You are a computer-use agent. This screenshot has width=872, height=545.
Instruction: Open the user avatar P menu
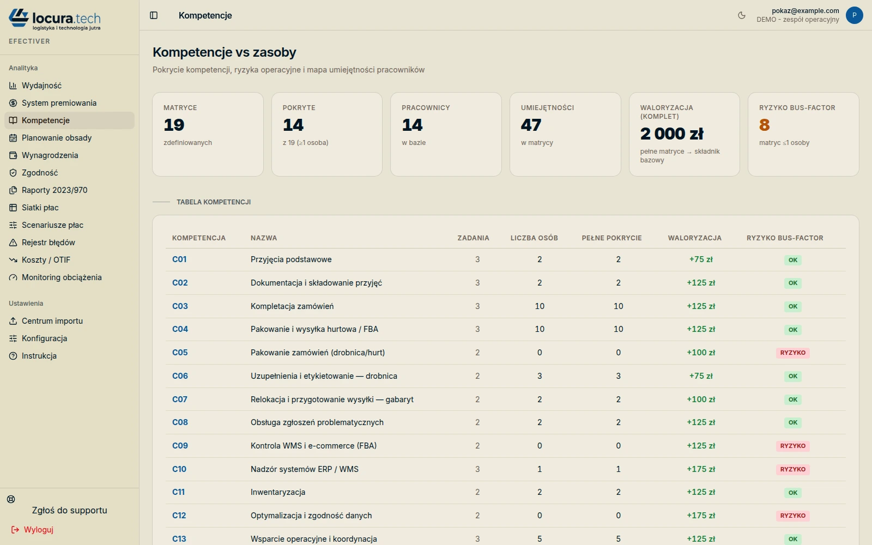854,15
